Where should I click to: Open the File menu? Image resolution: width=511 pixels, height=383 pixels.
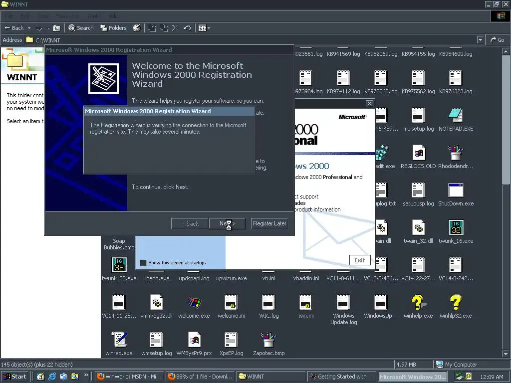[x=8, y=16]
